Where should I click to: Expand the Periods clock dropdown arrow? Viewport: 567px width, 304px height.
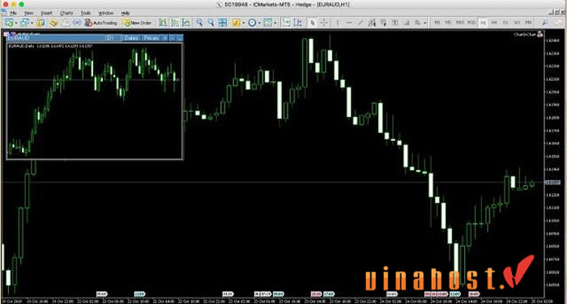click(x=259, y=23)
